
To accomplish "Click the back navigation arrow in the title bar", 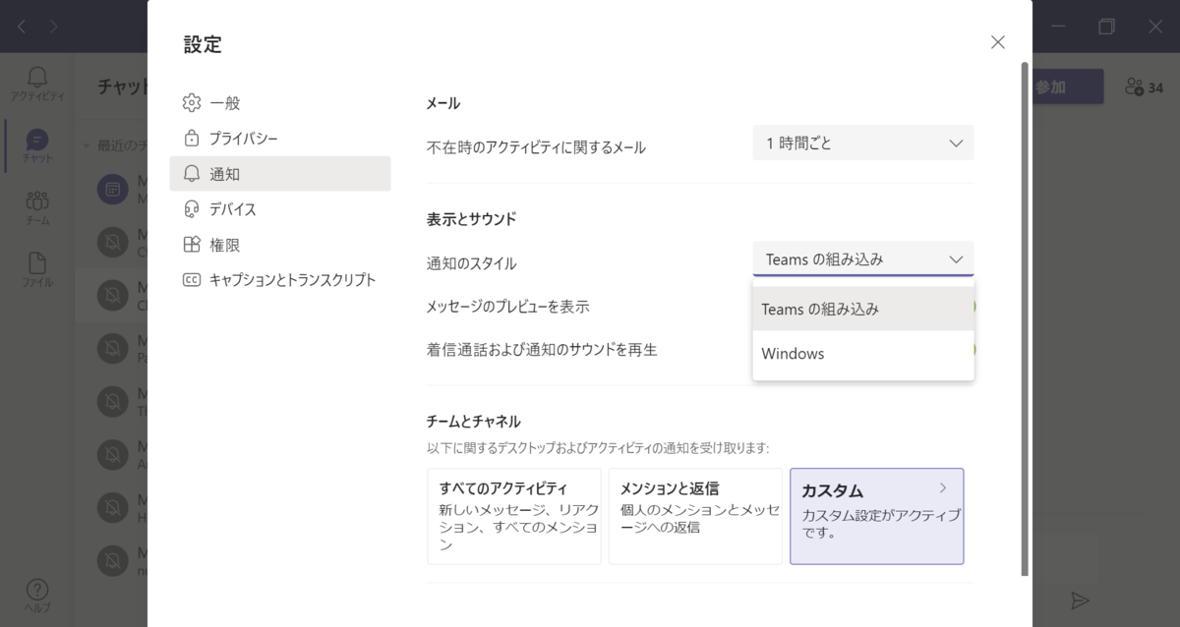I will coord(22,27).
